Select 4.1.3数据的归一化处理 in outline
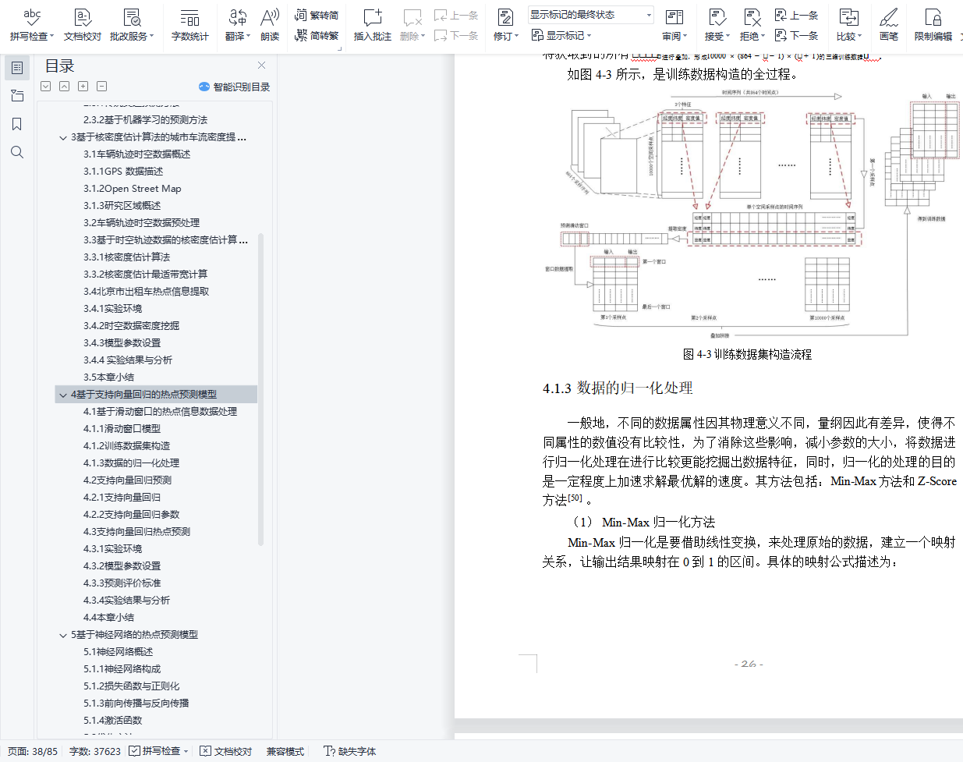 click(131, 463)
